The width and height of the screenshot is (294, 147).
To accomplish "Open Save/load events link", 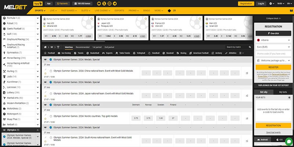I will tap(273, 133).
